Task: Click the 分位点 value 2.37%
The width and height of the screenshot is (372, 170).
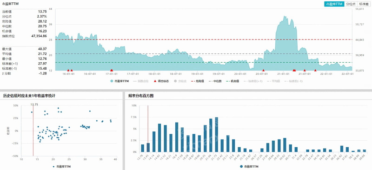Action: (x=42, y=16)
